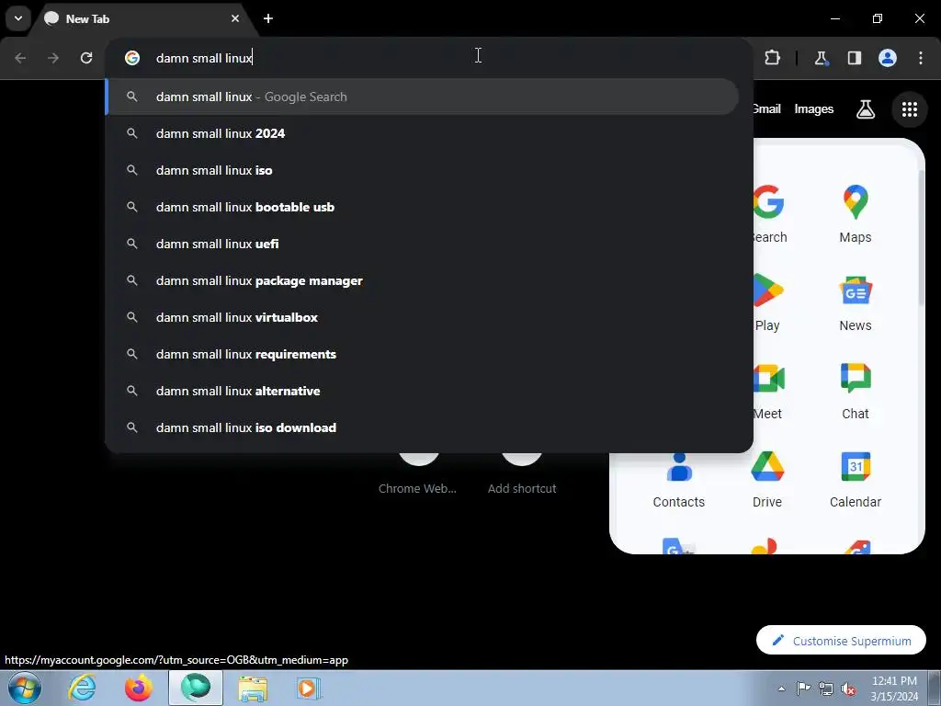Open Google Maps app
Screen dimensions: 941x706
[856, 213]
